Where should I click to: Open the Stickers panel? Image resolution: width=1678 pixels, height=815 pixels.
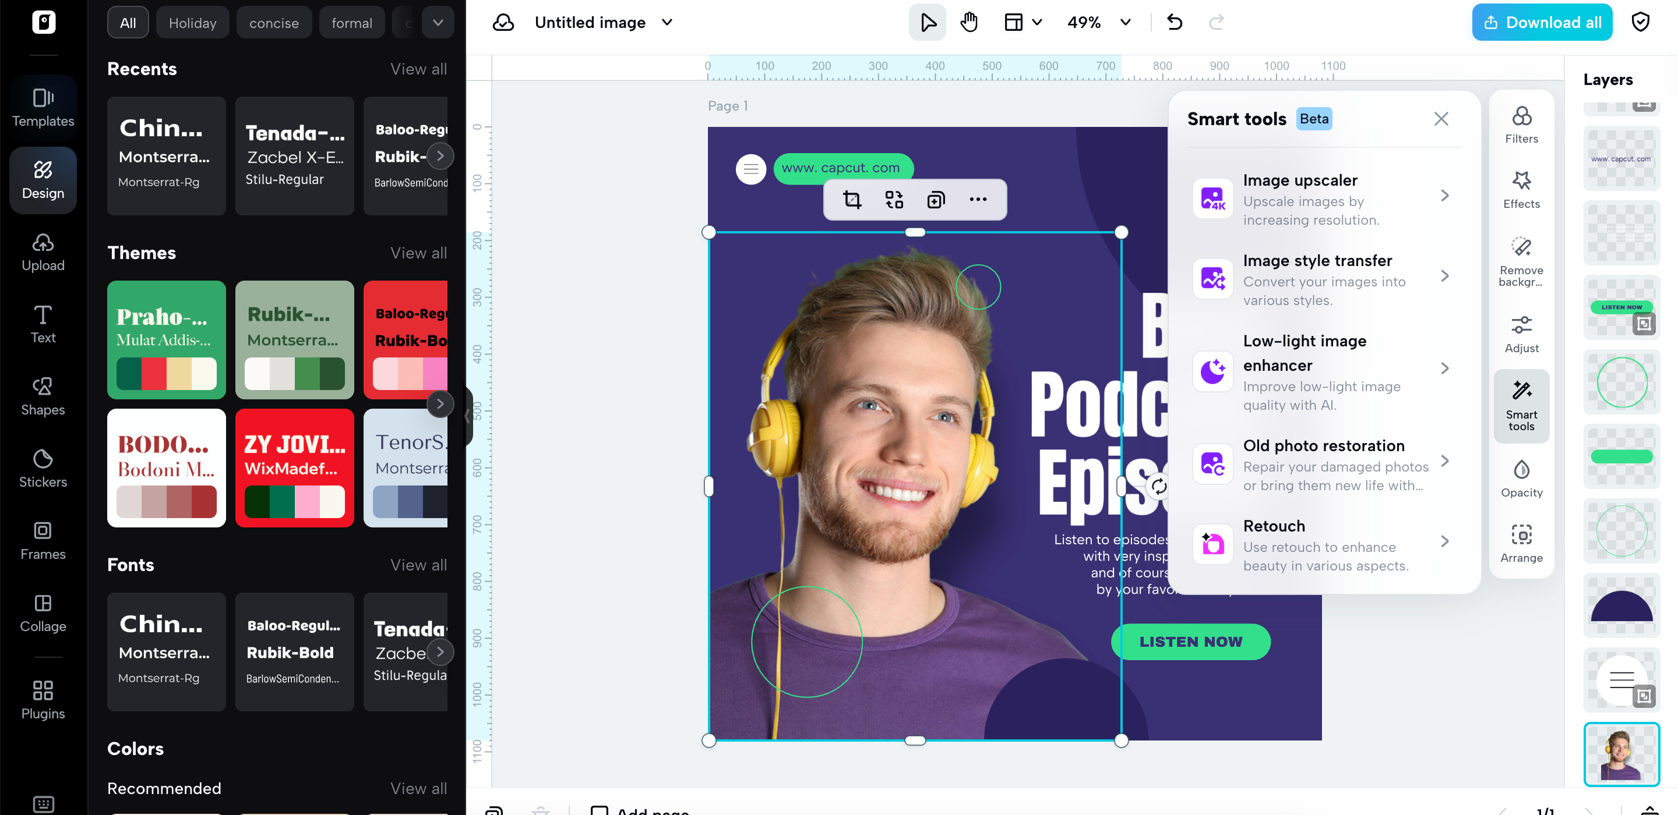point(43,469)
